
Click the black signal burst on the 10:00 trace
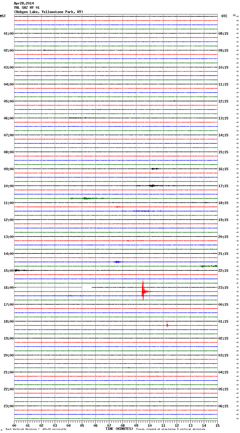click(152, 186)
